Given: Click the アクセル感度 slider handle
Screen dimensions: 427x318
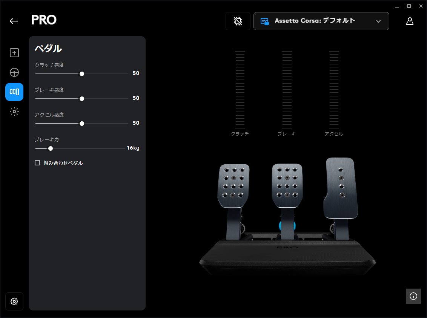Looking at the screenshot, I should click(x=82, y=124).
